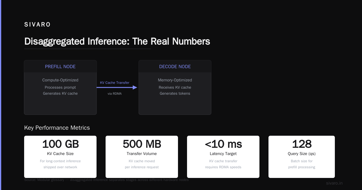The image size is (362, 190).
Task: Click the DECODE NODE header
Action: coord(175,67)
